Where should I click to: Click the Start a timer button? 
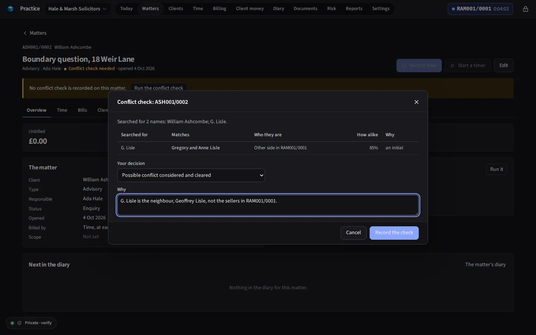click(468, 66)
